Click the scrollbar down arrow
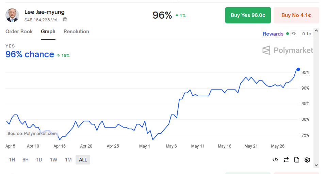This screenshot has width=326, height=174. point(316,165)
